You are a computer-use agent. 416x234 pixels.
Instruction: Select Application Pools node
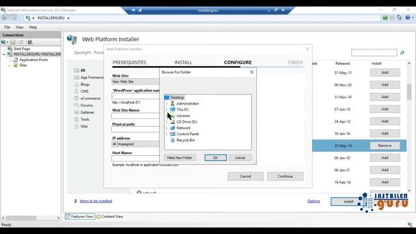33,60
